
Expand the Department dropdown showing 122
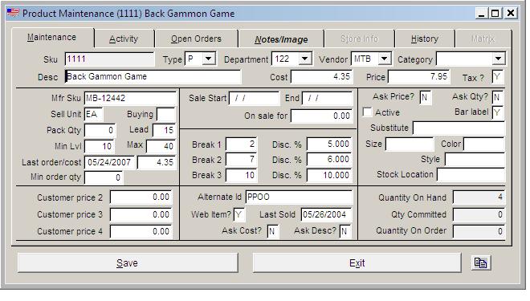click(x=304, y=59)
